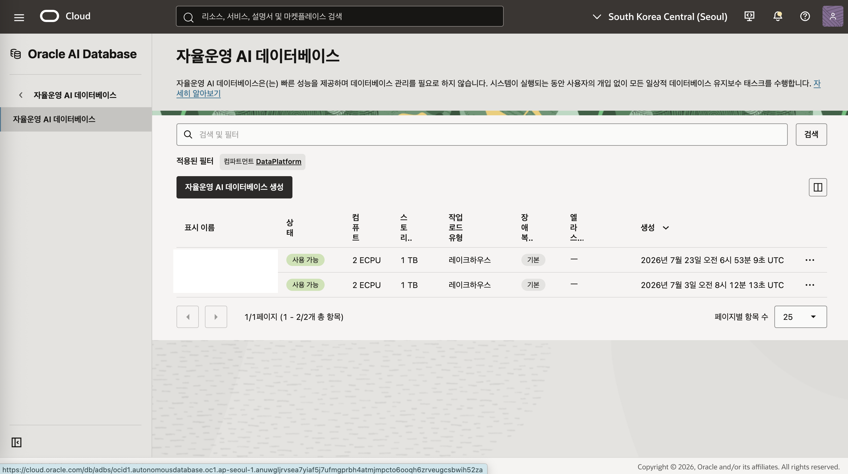Open the column layout manager icon
The width and height of the screenshot is (848, 474).
818,187
